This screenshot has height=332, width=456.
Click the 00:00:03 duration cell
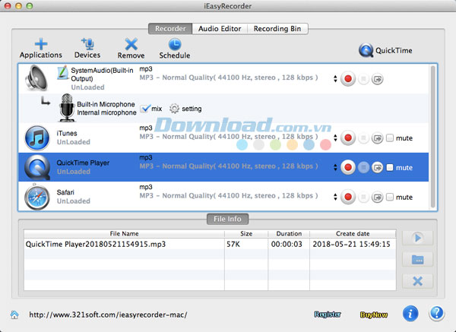click(x=287, y=244)
